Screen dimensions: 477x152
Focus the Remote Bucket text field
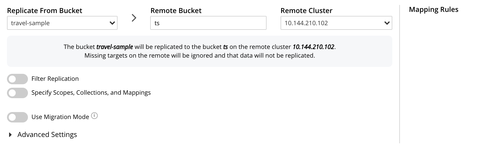208,23
